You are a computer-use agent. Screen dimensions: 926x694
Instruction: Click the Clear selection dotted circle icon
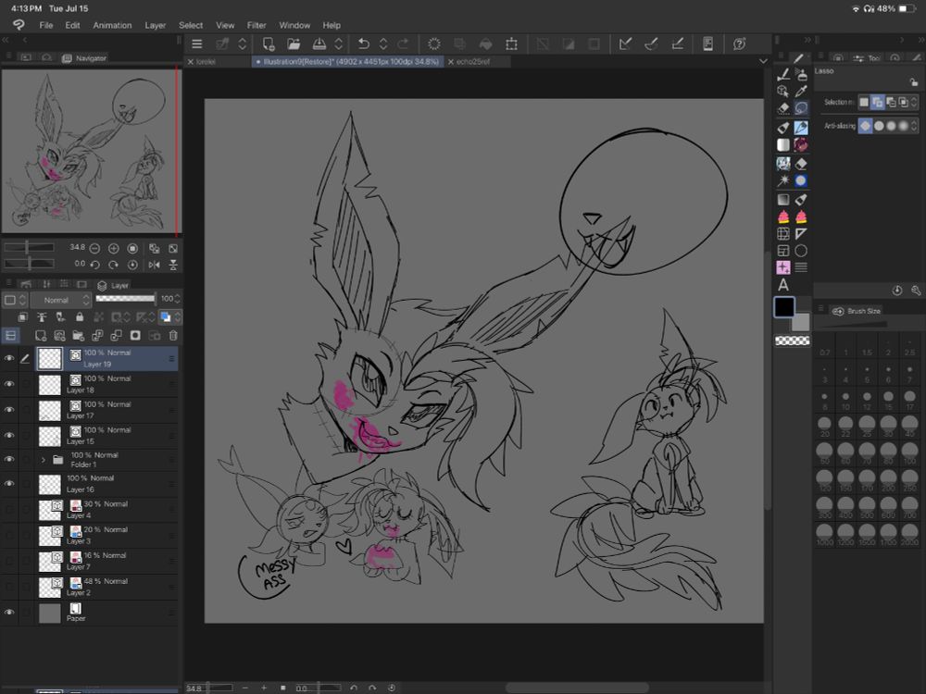point(434,44)
